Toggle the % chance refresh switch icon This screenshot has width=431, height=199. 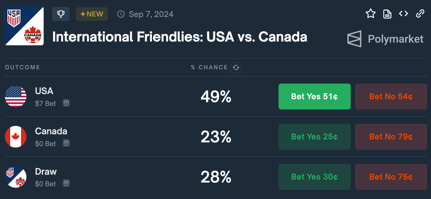pyautogui.click(x=236, y=67)
